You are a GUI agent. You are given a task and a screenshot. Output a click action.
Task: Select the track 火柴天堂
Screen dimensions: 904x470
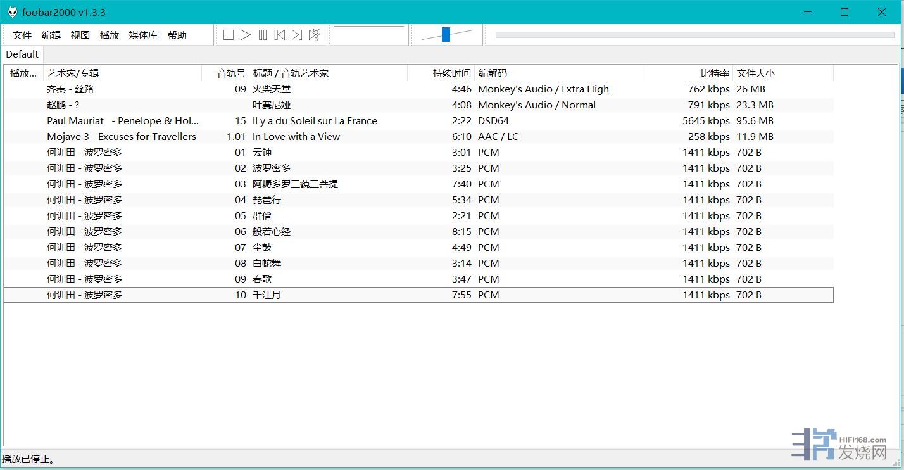pos(272,89)
